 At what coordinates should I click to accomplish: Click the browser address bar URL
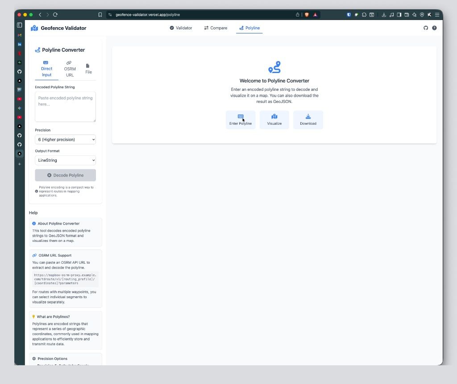(x=148, y=15)
